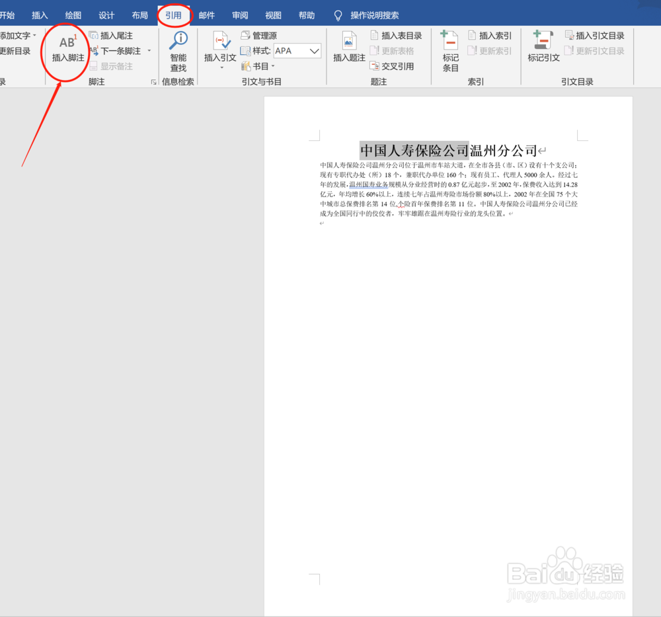This screenshot has height=617, width=661.
Task: Click the Insert Footnote (插入脚注) button
Action: click(x=68, y=48)
